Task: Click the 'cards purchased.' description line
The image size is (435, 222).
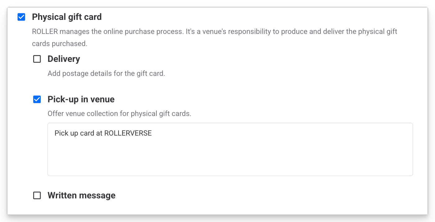Action: (60, 44)
